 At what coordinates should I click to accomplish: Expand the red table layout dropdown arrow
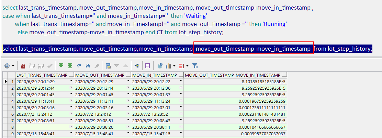[x=187, y=66]
